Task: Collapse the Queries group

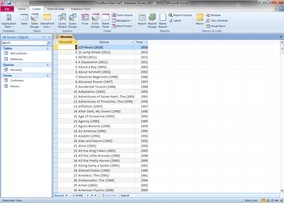Action: [x=48, y=65]
